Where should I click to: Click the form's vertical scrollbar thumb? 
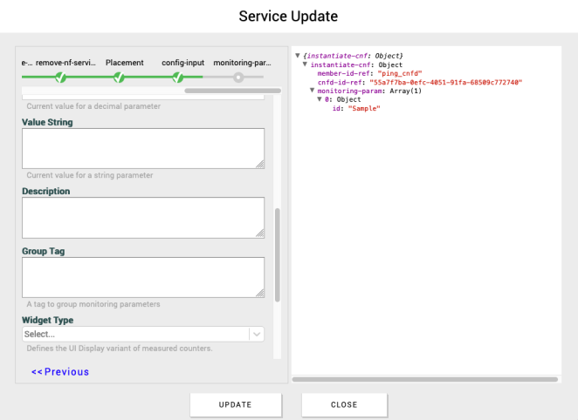(x=278, y=254)
